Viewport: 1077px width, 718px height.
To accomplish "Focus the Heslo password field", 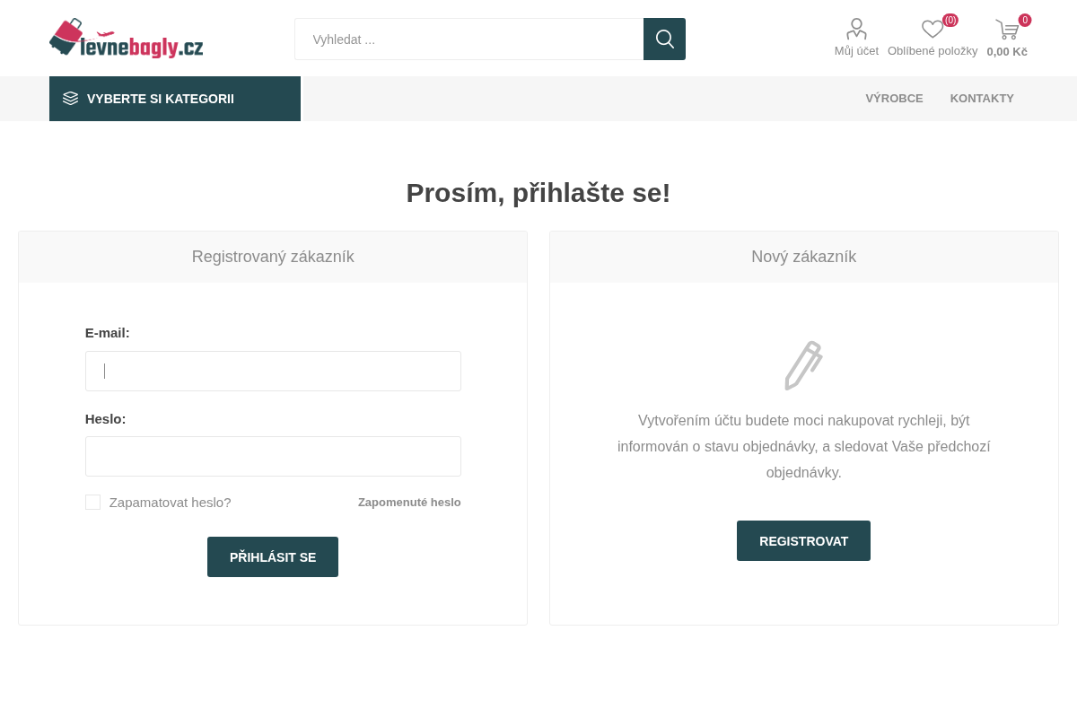I will pos(273,456).
